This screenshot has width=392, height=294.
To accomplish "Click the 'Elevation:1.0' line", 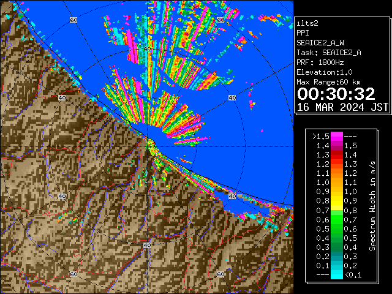I will click(325, 72).
